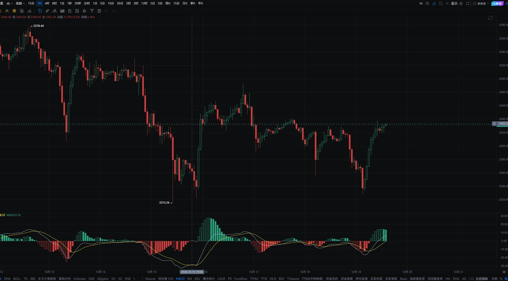508x281 pixels.
Task: Open 社区指标 community indicators
Action: click(x=482, y=279)
